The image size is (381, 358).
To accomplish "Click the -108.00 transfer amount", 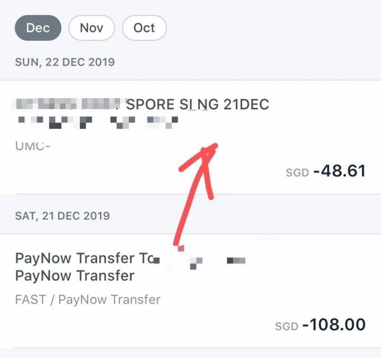I will 337,325.
